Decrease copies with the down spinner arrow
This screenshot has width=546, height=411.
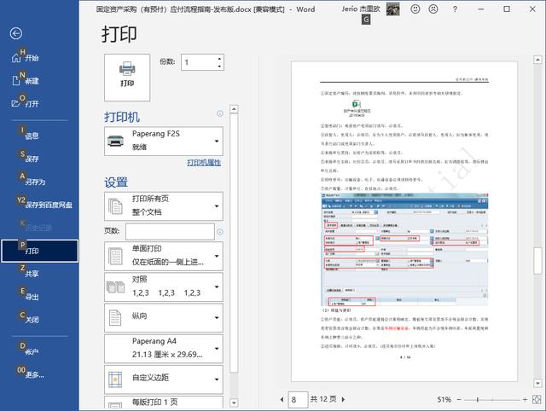pos(219,67)
